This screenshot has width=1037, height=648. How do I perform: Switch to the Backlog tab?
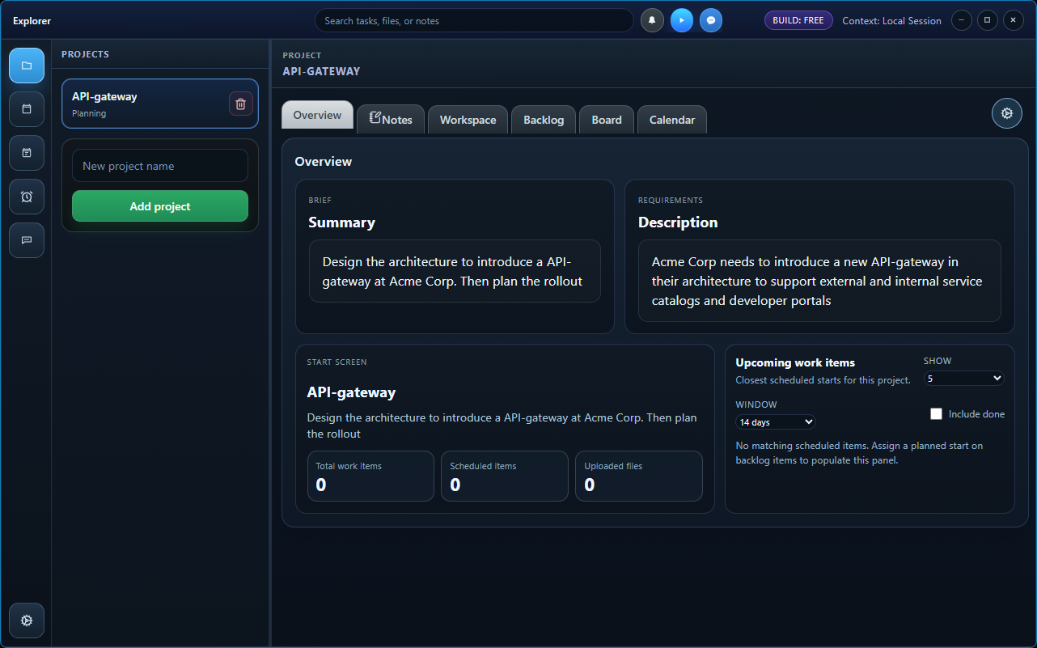pyautogui.click(x=544, y=120)
